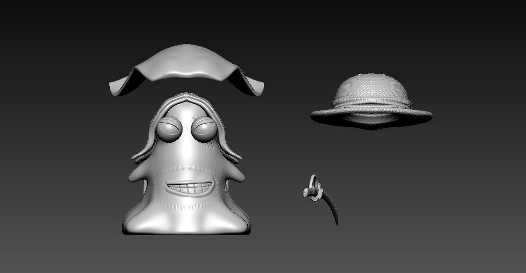This screenshot has height=273, width=526.
Task: Select the woven straw hat model
Action: click(x=371, y=101)
